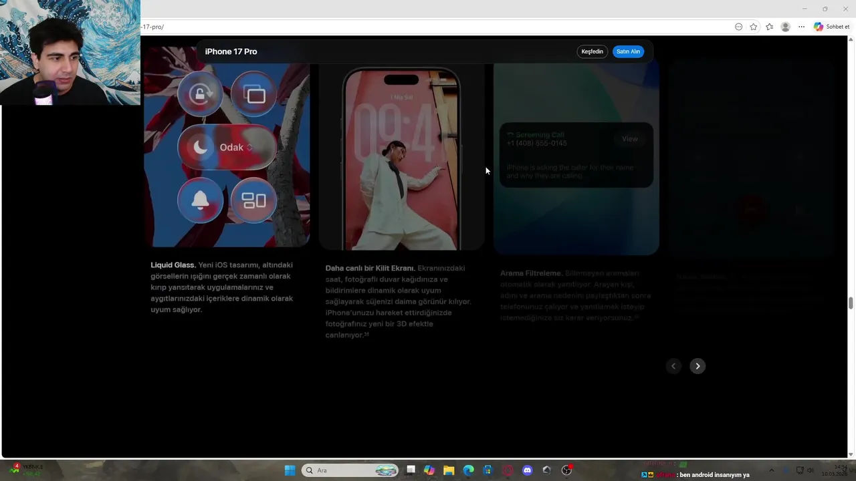Click the iPhone 17 Pro page title

click(x=231, y=51)
